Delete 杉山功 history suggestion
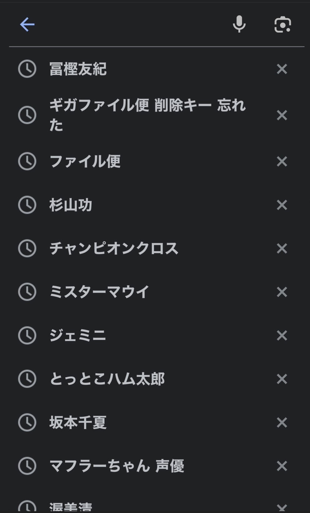The height and width of the screenshot is (513, 310). [x=282, y=205]
